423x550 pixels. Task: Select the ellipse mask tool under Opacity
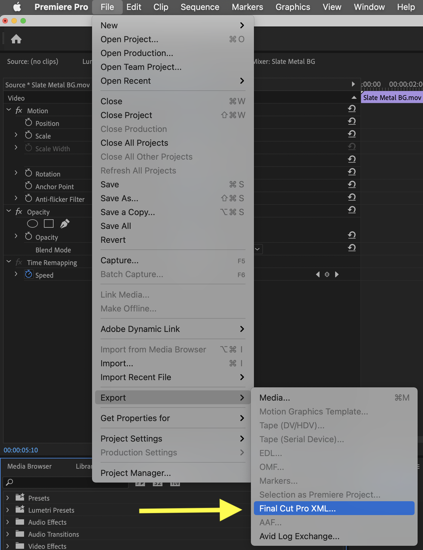click(x=32, y=223)
